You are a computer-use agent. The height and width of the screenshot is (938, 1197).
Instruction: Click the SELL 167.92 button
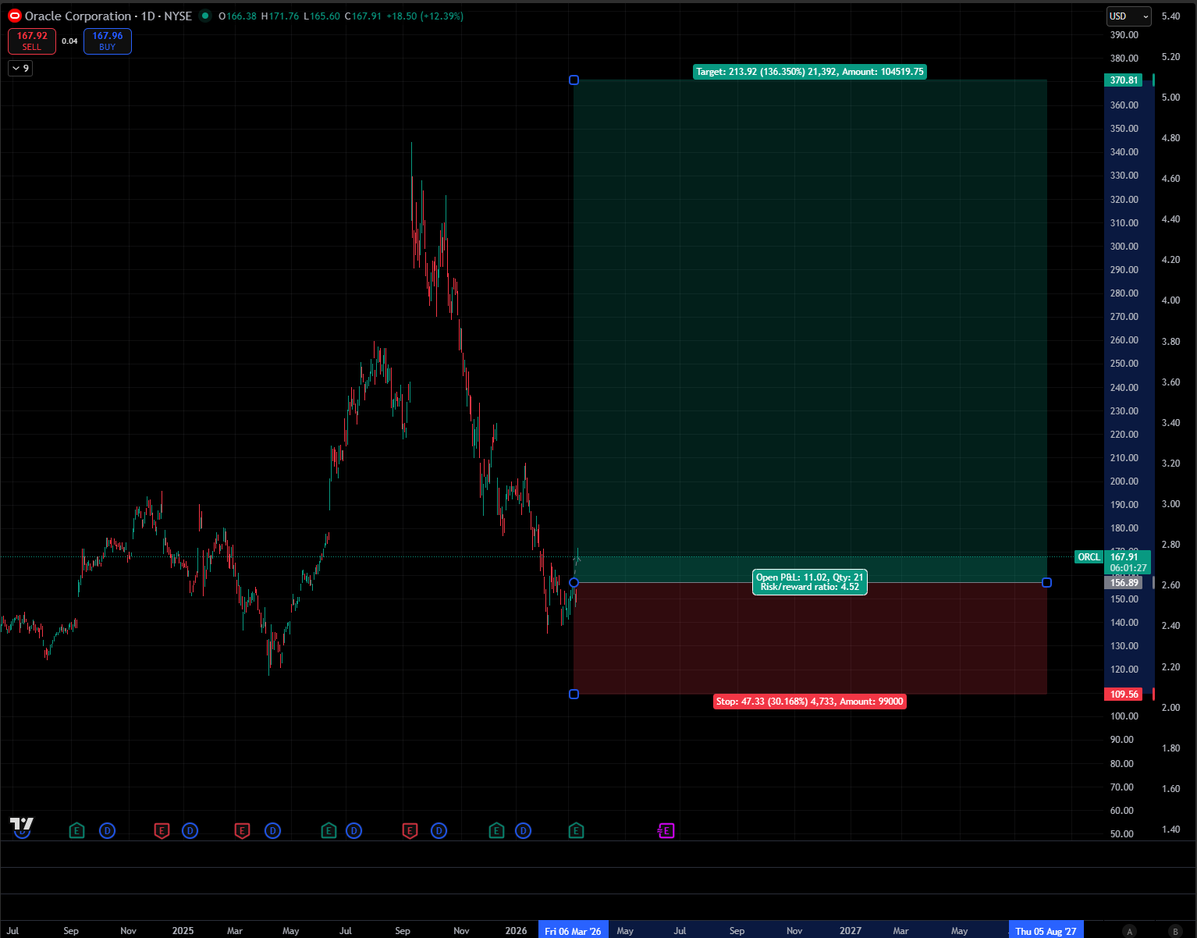(x=32, y=41)
